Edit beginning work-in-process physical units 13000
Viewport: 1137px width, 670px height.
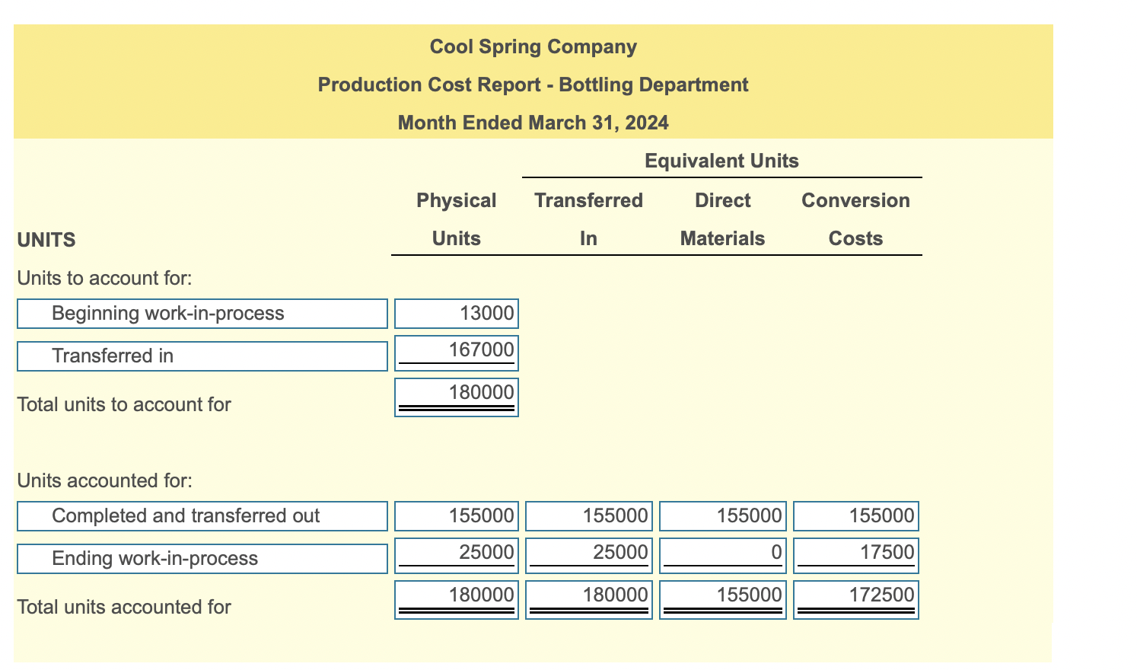click(x=457, y=314)
